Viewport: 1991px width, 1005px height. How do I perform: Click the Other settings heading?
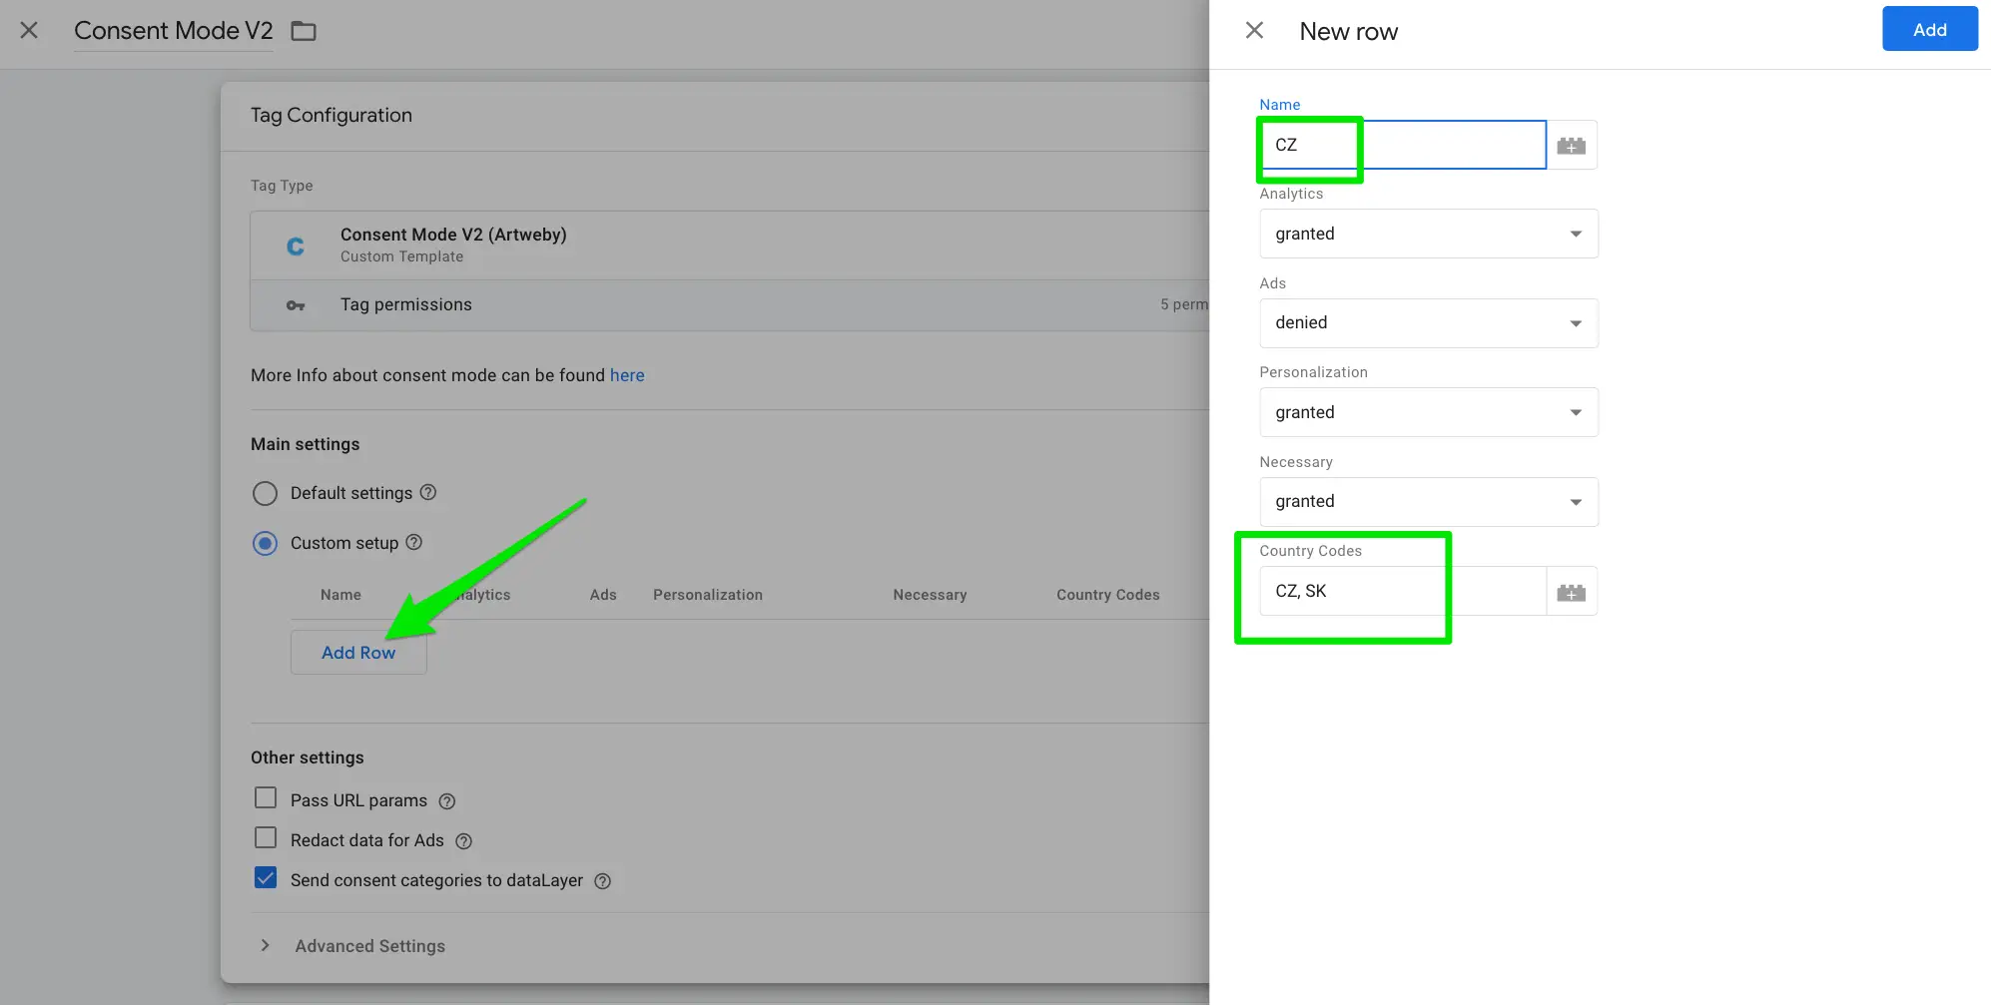(308, 757)
